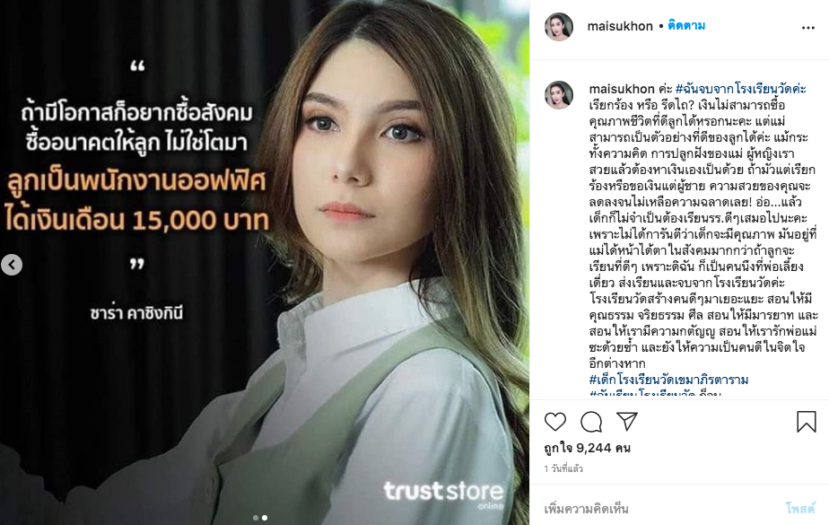
Task: Share the post via paper plane icon
Action: tap(627, 421)
